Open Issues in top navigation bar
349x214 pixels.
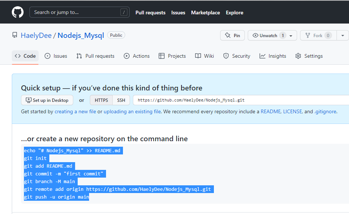[178, 13]
